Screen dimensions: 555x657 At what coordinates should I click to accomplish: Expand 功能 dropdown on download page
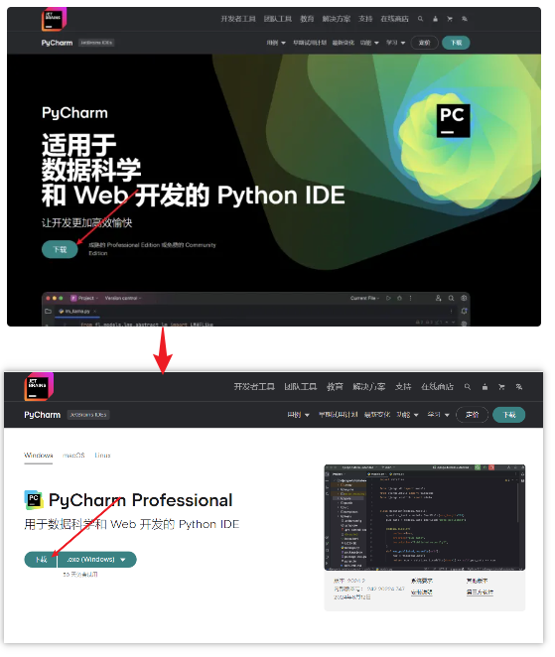pos(407,415)
